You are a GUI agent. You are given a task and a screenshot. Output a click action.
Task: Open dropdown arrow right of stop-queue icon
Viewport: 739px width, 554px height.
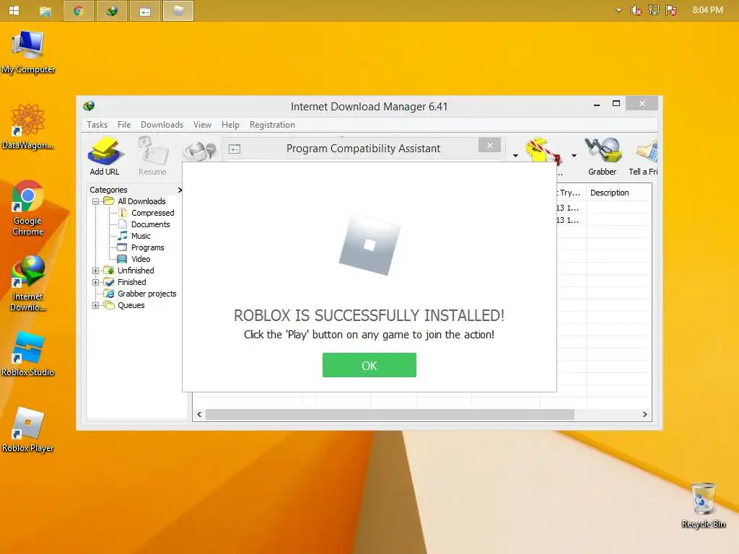point(574,156)
